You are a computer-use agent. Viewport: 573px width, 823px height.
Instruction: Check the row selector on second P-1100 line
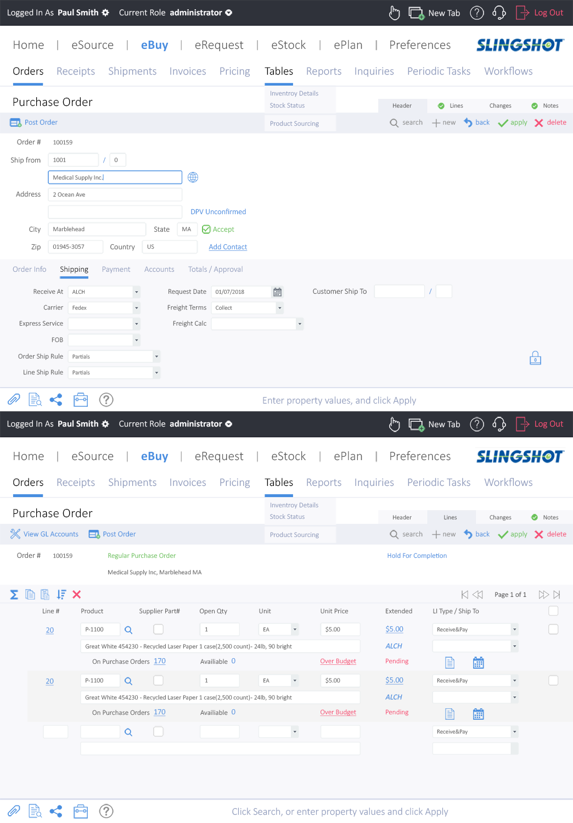553,680
